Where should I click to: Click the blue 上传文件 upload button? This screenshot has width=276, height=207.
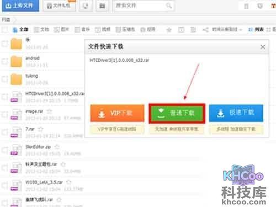click(x=20, y=6)
